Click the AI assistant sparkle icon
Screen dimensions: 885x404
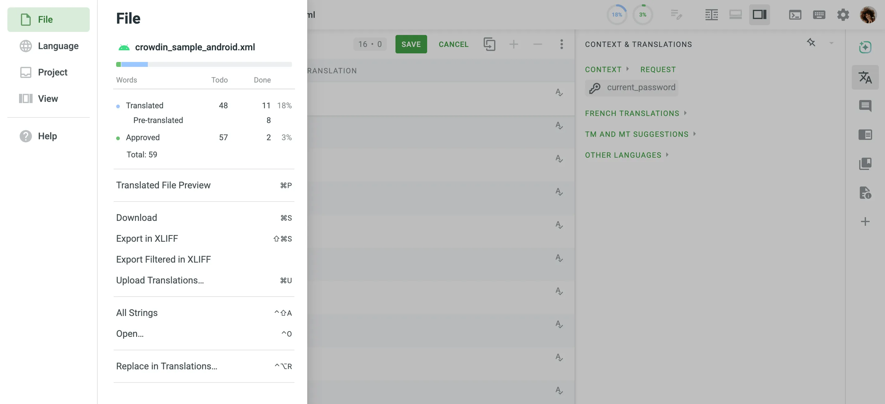coord(865,47)
